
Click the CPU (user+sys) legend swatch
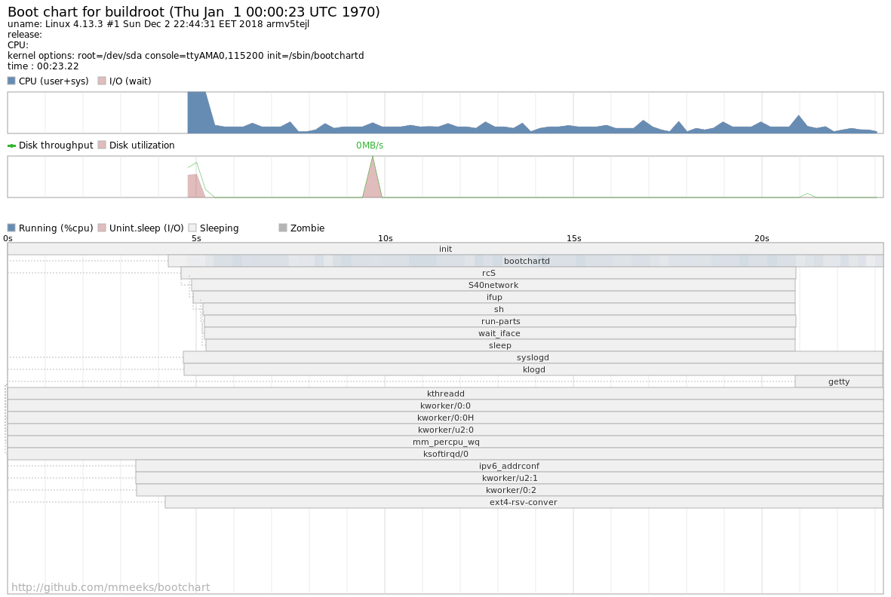(x=11, y=81)
